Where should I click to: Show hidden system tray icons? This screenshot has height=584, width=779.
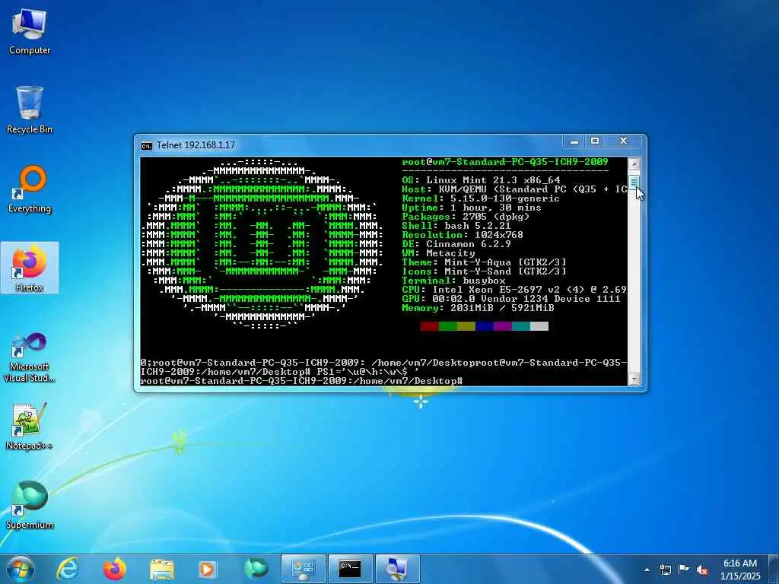647,570
